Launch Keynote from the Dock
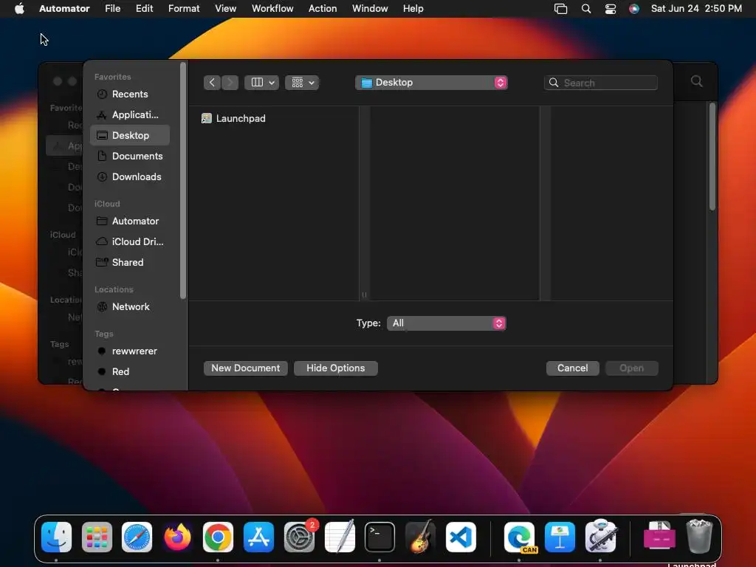This screenshot has height=567, width=756. pyautogui.click(x=560, y=537)
